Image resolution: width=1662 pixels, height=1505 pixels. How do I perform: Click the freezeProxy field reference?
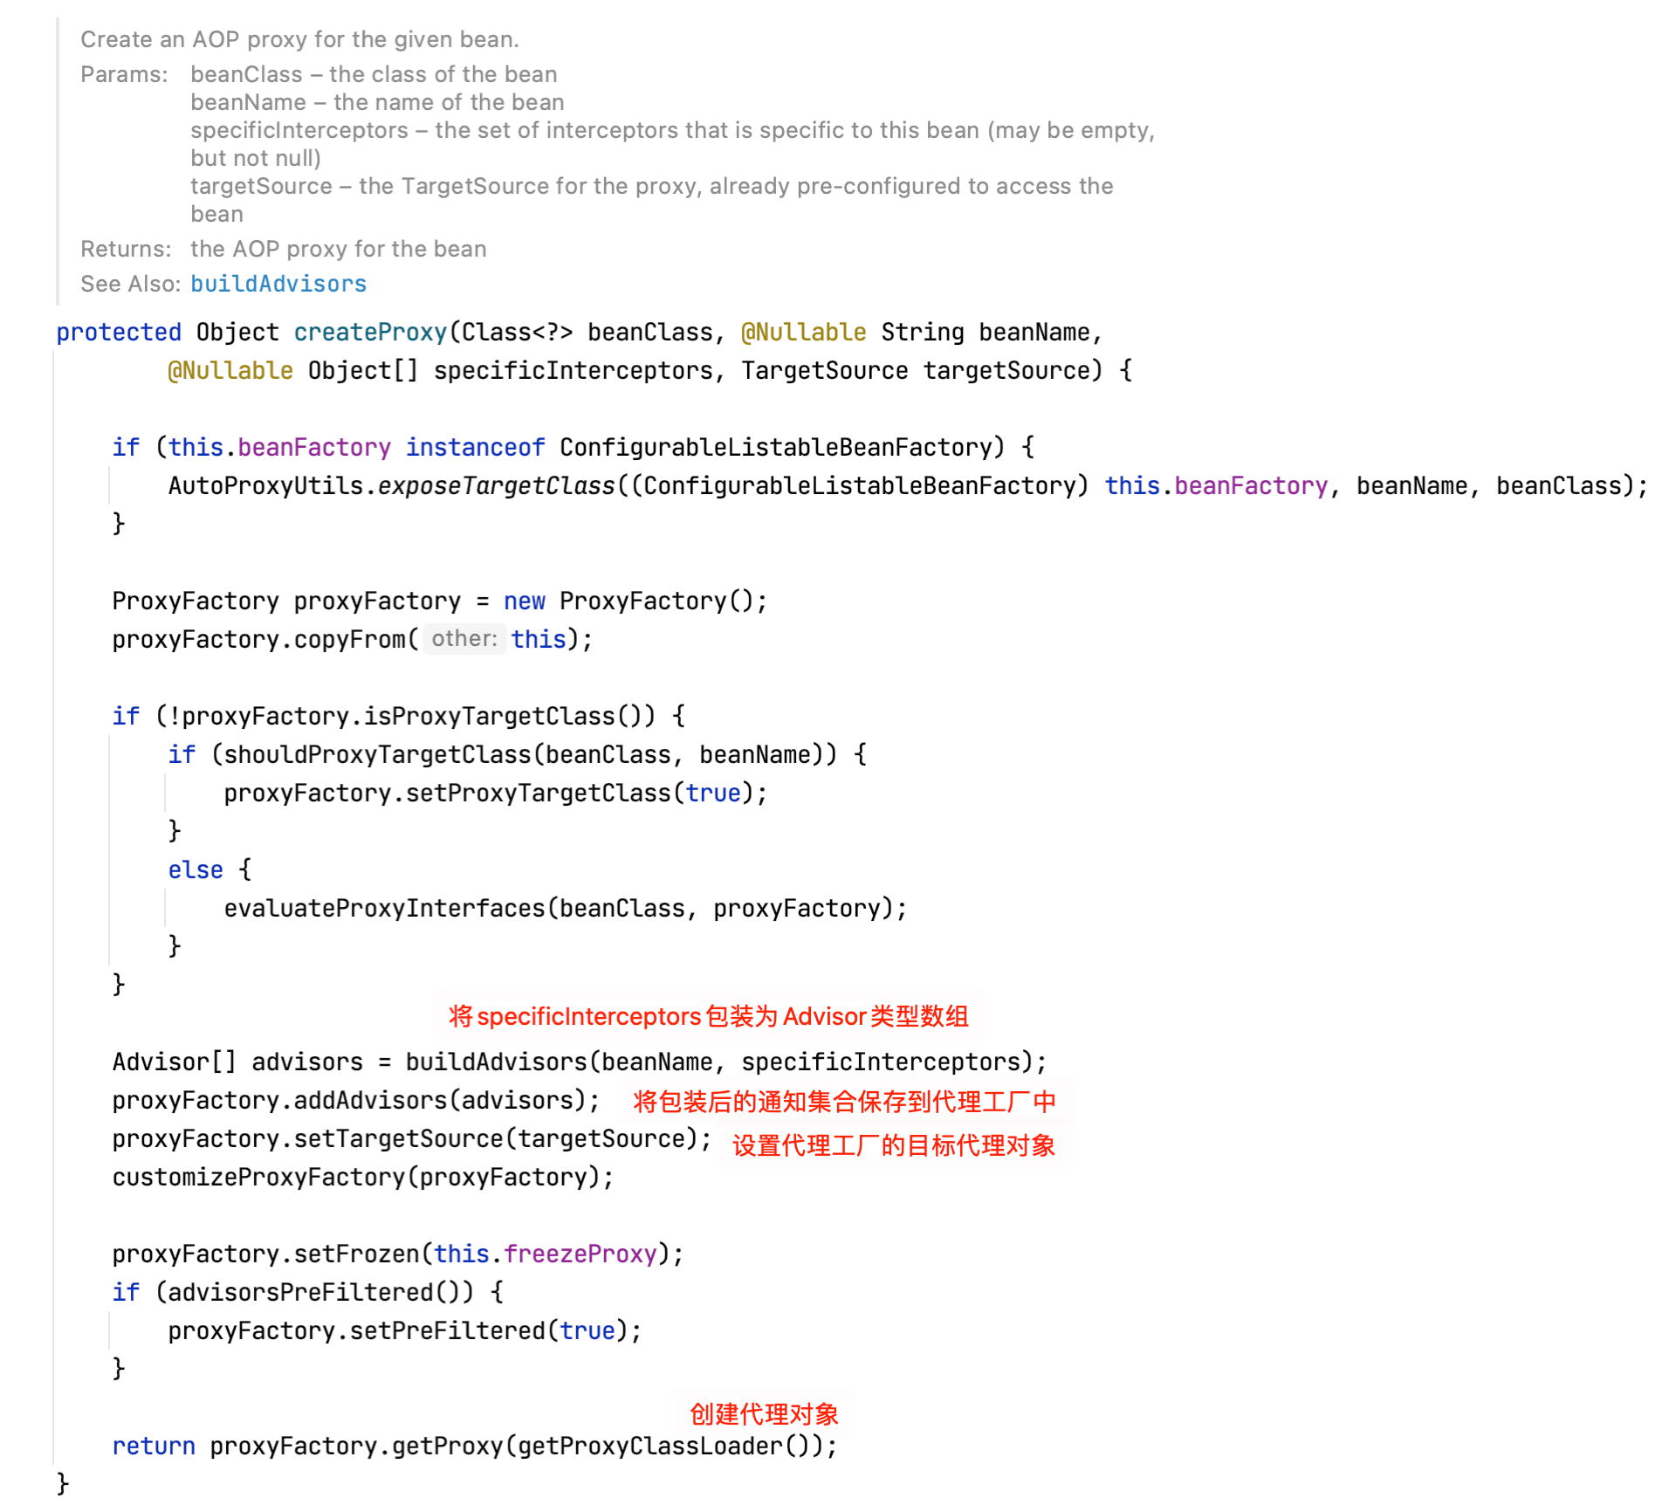580,1254
